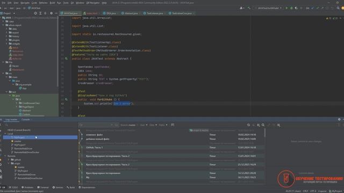Open the Terminal tool window button
The height and width of the screenshot is (193, 344).
click(x=43, y=187)
